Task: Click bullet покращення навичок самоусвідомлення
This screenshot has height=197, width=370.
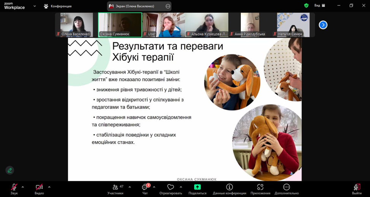Action: (142, 117)
